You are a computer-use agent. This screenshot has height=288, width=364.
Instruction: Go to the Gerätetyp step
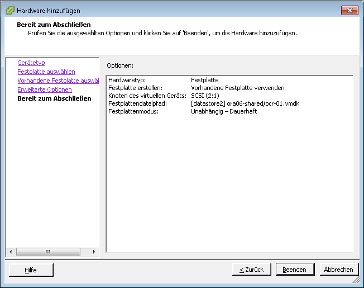(x=31, y=63)
